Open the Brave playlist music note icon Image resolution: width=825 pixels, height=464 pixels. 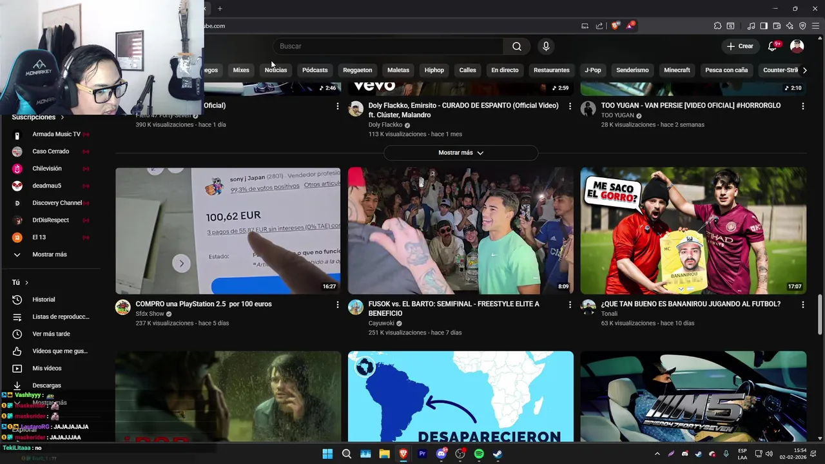(x=751, y=26)
